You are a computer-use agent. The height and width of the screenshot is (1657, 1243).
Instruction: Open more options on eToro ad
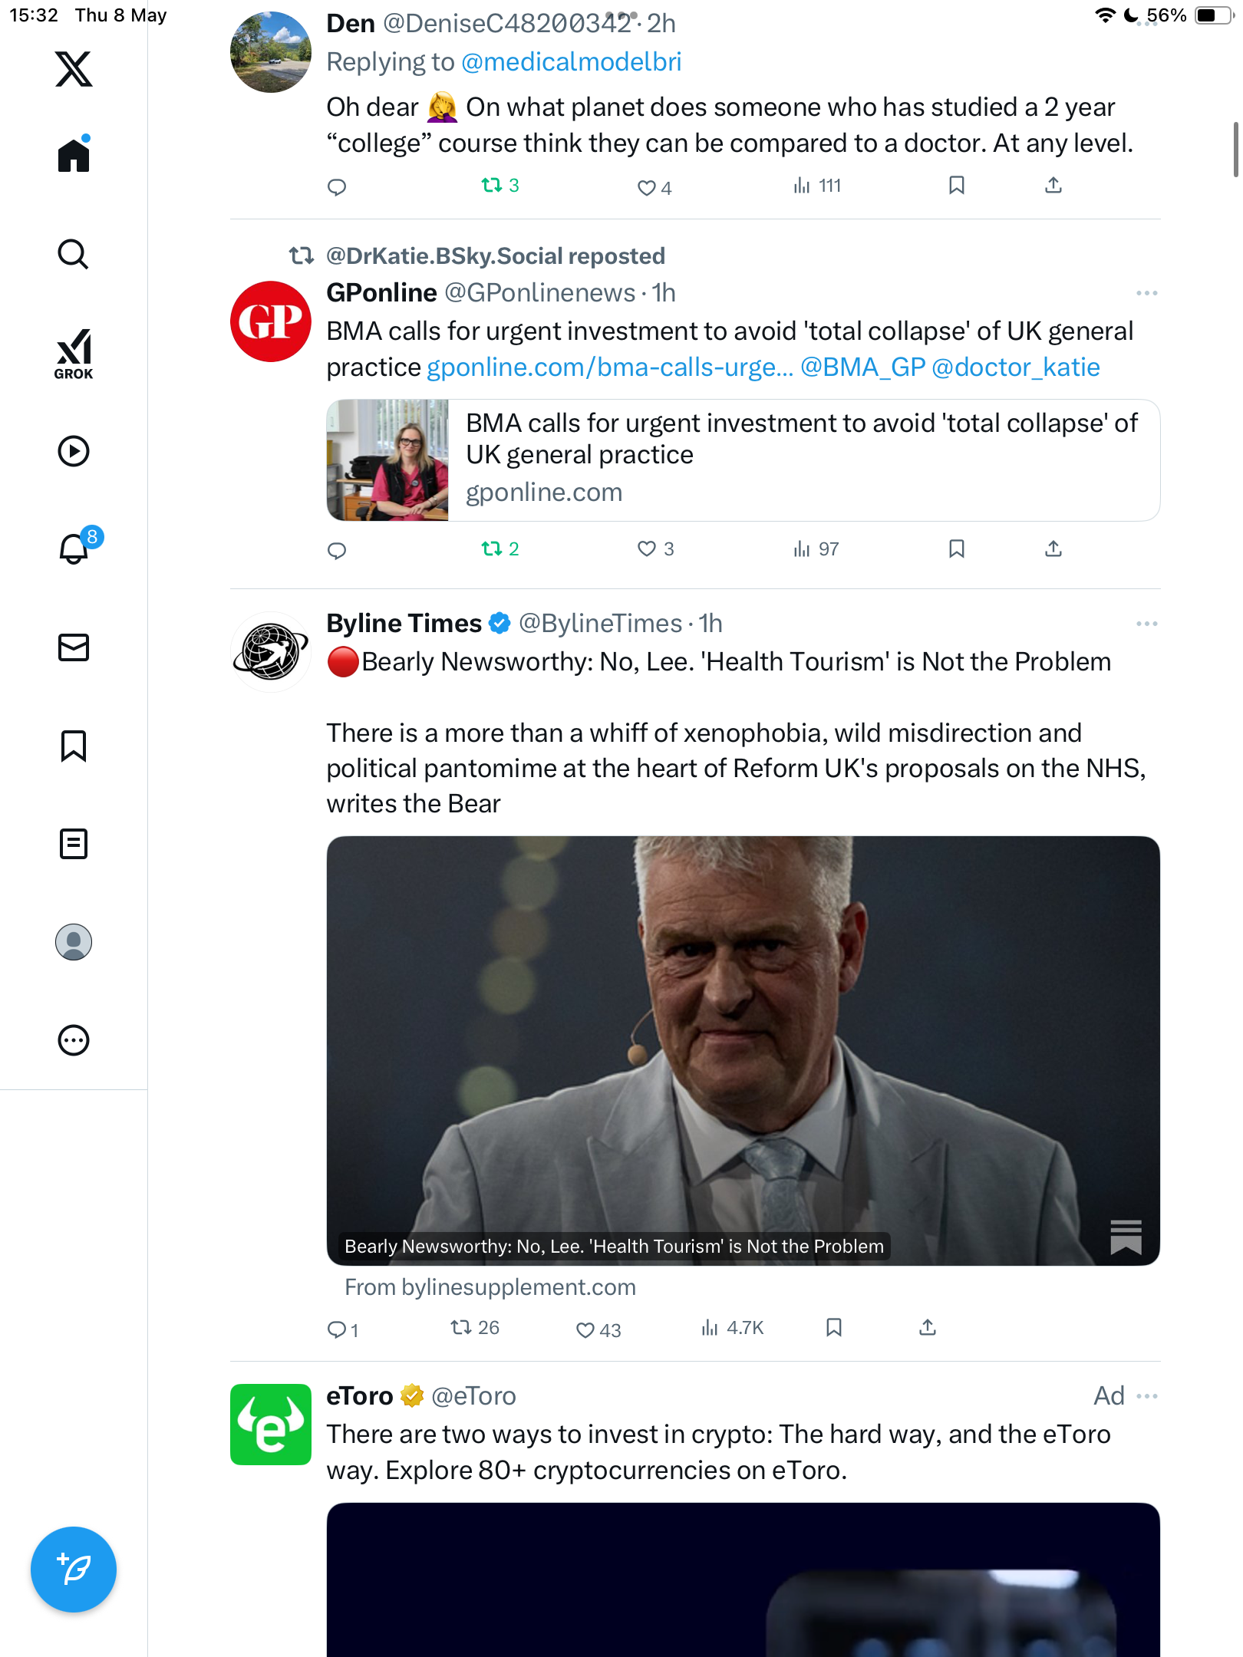click(x=1147, y=1396)
